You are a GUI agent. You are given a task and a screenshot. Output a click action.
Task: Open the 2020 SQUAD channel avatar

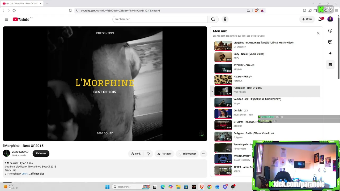point(6,153)
